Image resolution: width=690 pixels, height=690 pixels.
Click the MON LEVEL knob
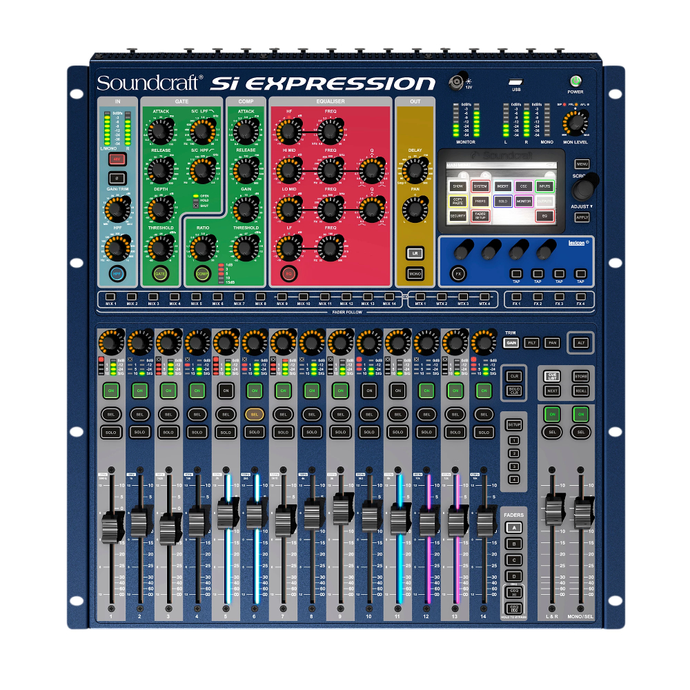coord(574,124)
